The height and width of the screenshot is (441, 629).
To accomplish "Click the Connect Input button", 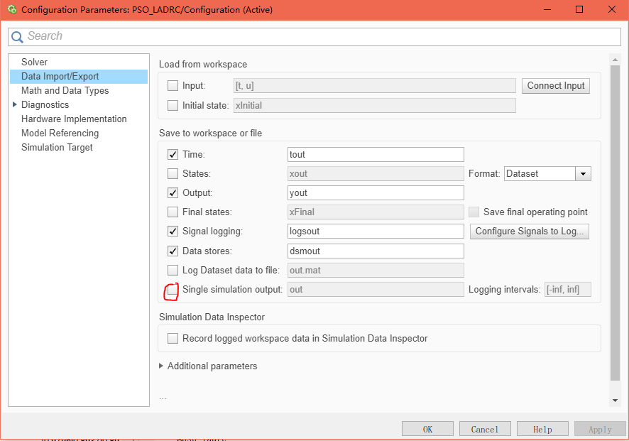I will 556,86.
